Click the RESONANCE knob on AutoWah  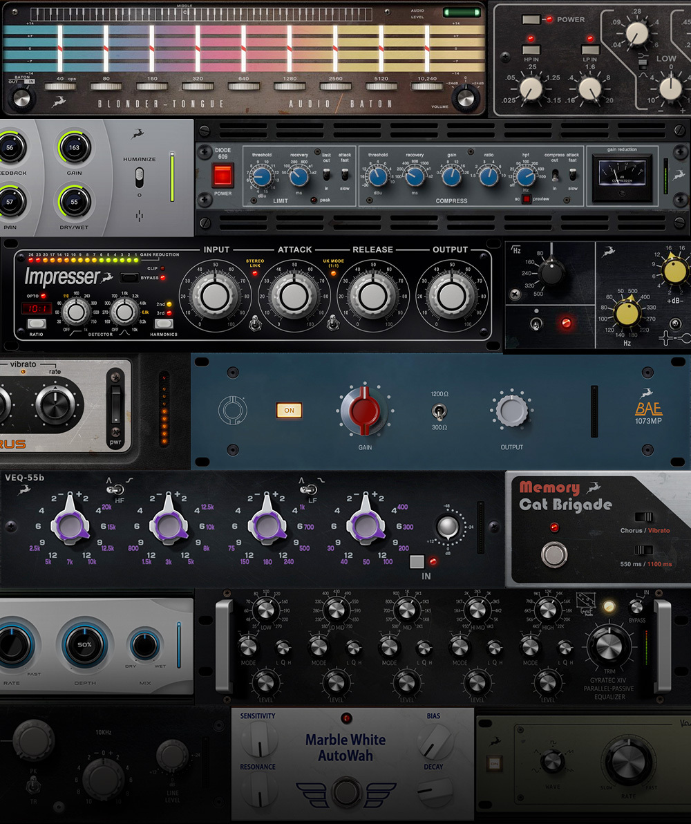coord(259,790)
